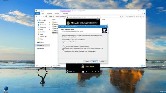The image size is (166, 93).
Task: Open RamDisk (R:) in navigation pane
Action: [43, 37]
